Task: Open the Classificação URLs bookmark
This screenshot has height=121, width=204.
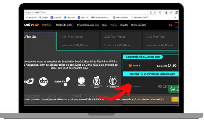Action: [x=100, y=17]
